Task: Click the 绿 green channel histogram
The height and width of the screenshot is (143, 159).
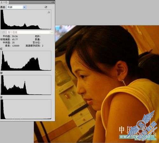Action: [x=26, y=85]
